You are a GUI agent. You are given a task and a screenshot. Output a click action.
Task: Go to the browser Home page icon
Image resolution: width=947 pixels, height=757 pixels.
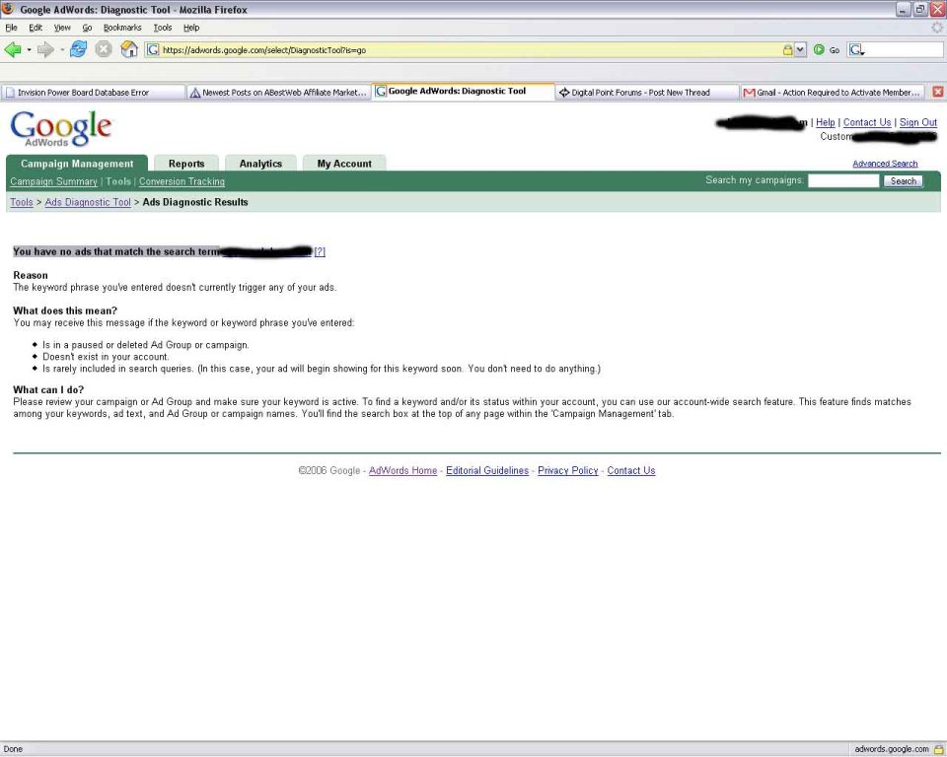pyautogui.click(x=128, y=49)
